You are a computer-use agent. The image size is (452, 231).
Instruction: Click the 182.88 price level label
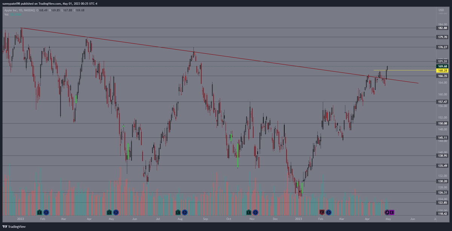[x=442, y=28]
